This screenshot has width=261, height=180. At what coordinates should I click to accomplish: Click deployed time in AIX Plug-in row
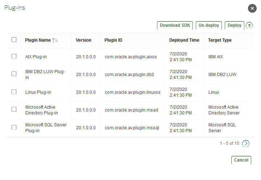pos(181,57)
